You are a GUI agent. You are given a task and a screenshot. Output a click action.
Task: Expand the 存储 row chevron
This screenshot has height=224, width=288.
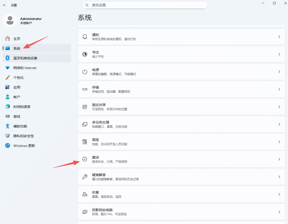[x=279, y=89]
